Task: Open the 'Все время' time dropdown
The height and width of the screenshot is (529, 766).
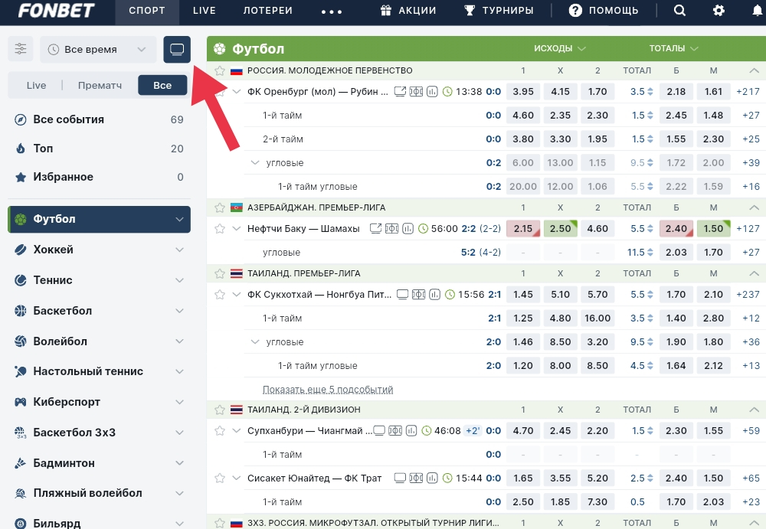Action: (97, 49)
